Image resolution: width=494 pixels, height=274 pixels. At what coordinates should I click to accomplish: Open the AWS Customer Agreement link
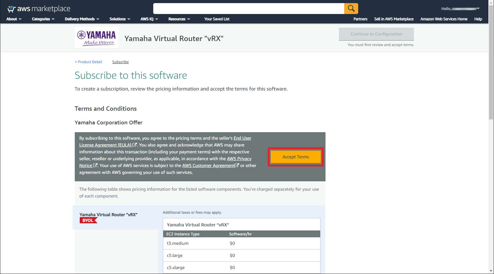(x=208, y=165)
